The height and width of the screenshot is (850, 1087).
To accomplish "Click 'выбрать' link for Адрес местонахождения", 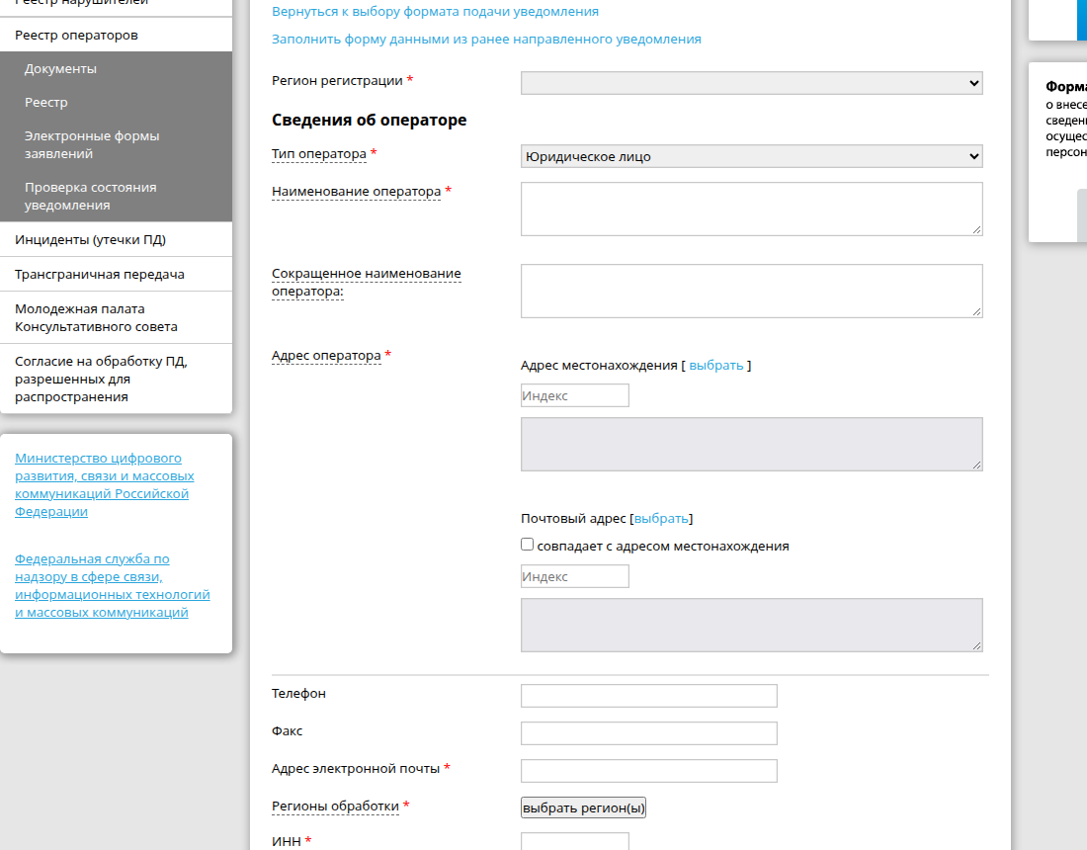I will pos(716,366).
